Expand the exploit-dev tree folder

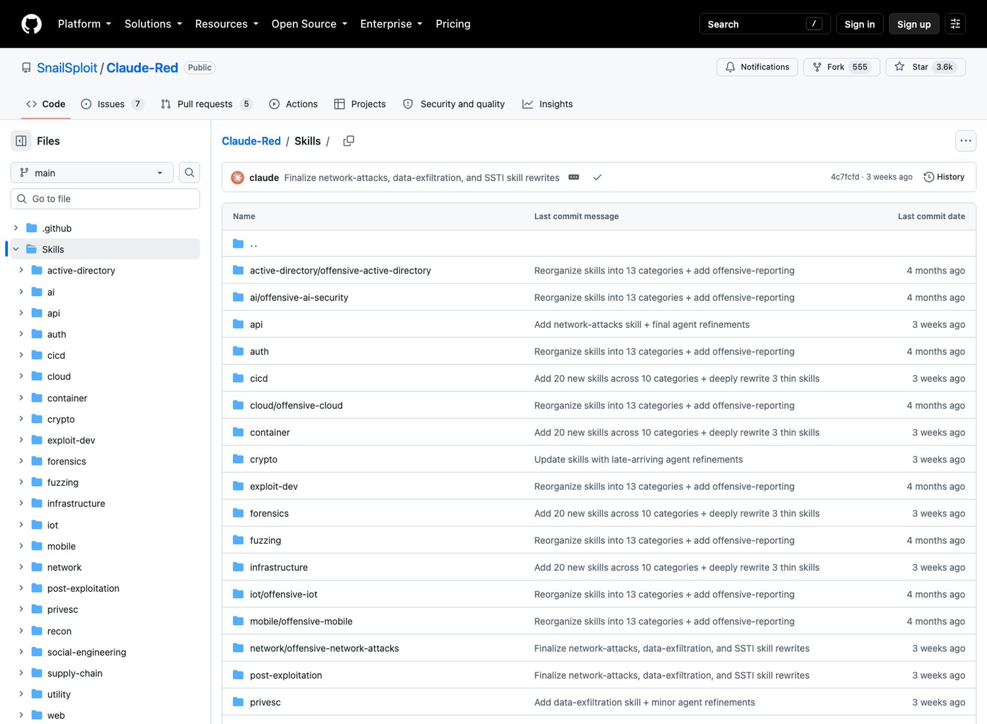tap(21, 440)
